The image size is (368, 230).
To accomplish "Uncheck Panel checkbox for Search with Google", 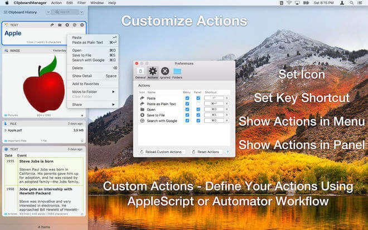I will 198,120.
